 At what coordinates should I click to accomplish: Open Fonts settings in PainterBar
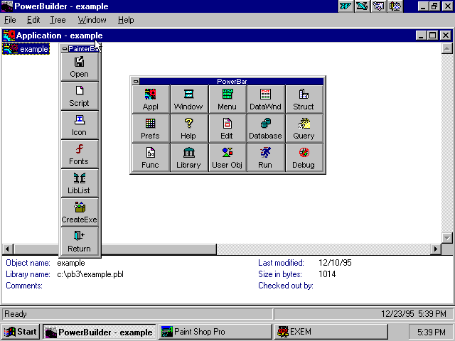tap(80, 154)
